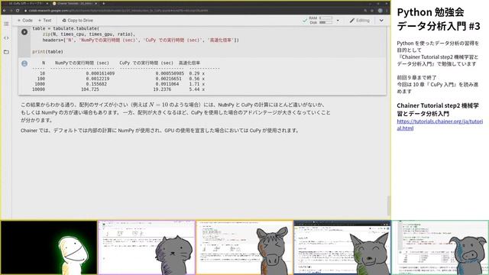Click the paragraph starting with Chainer では
The height and width of the screenshot is (275, 489).
click(160, 131)
